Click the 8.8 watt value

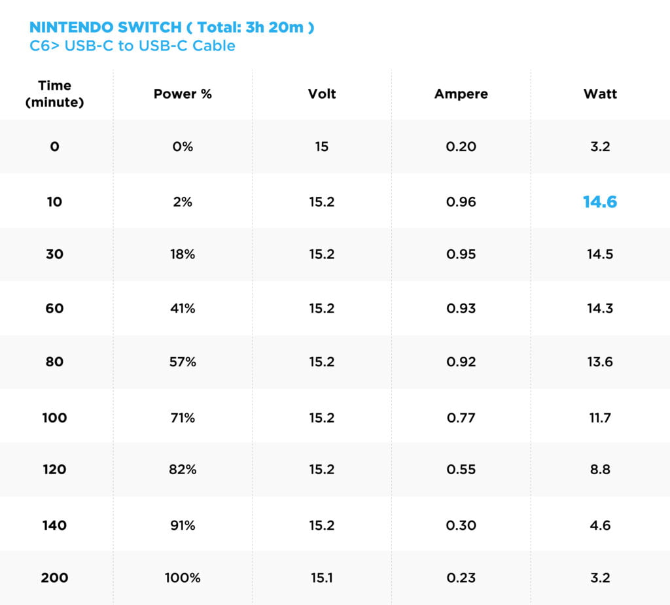(600, 470)
